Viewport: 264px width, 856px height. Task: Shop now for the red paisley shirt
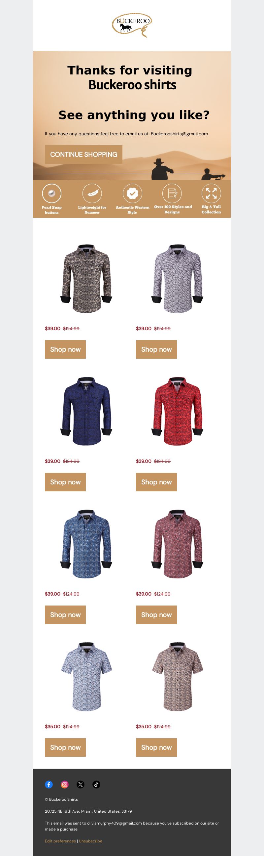click(156, 482)
